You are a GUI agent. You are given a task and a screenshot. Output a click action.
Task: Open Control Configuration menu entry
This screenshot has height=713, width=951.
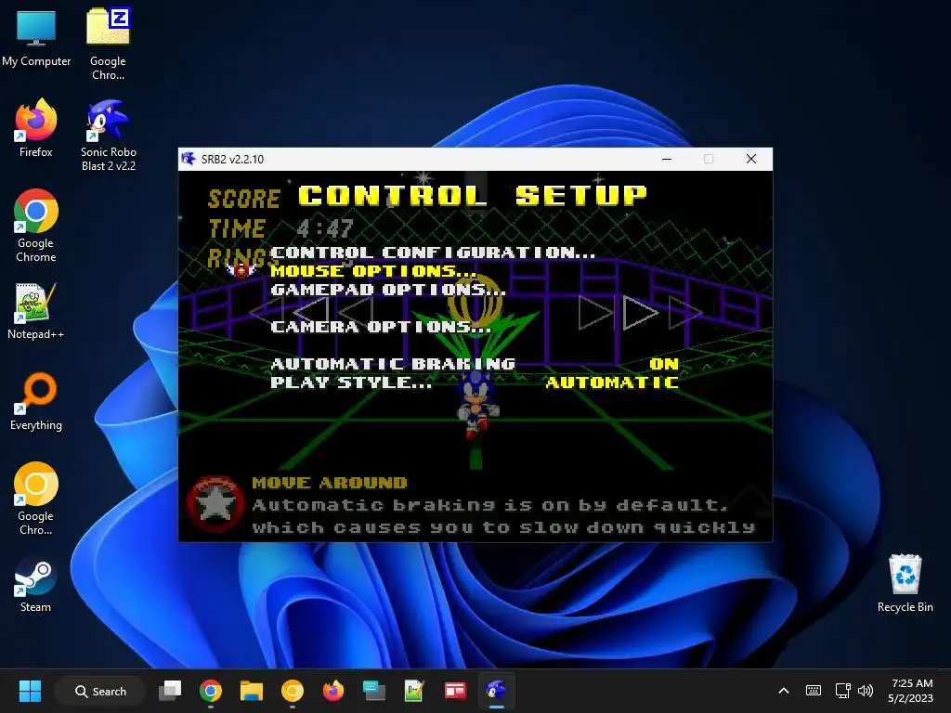point(433,253)
